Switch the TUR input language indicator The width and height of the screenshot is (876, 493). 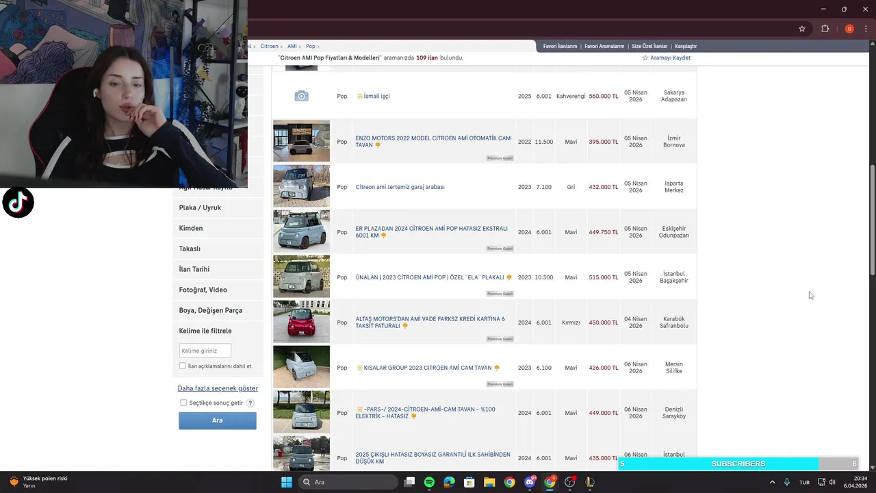point(805,482)
